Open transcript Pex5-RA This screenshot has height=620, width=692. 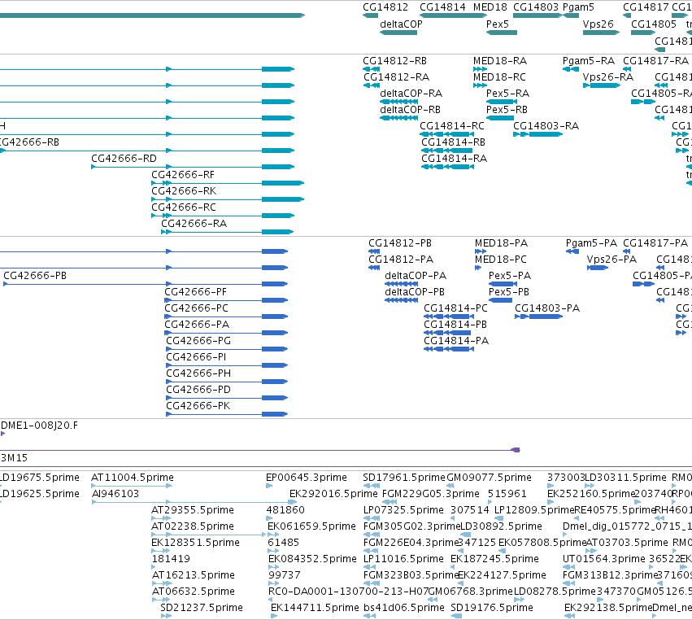pyautogui.click(x=507, y=94)
